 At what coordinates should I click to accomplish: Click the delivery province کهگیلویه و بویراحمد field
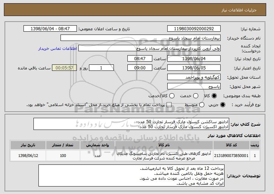coord(194,77)
